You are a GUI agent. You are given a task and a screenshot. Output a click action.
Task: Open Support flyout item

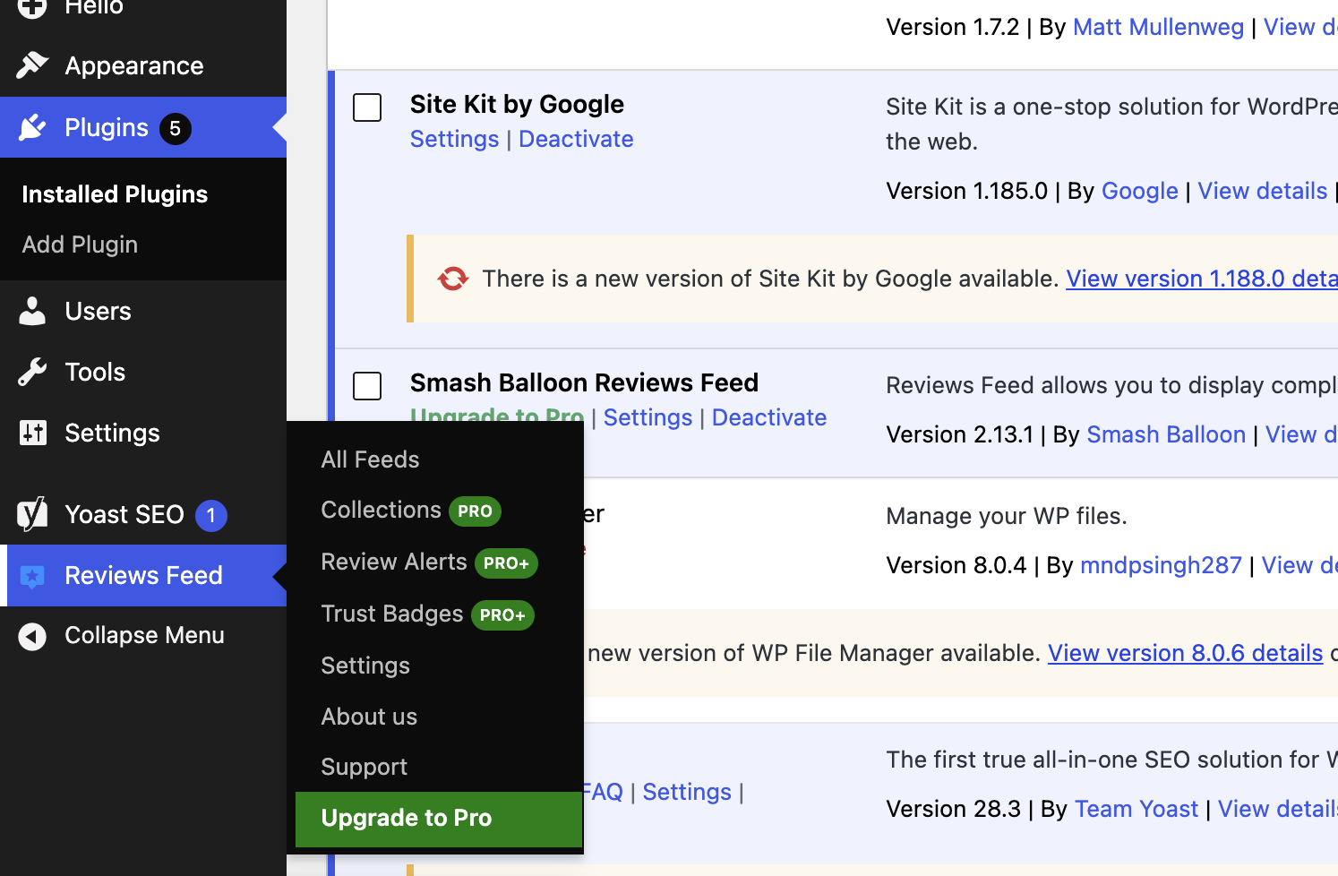[x=364, y=767]
